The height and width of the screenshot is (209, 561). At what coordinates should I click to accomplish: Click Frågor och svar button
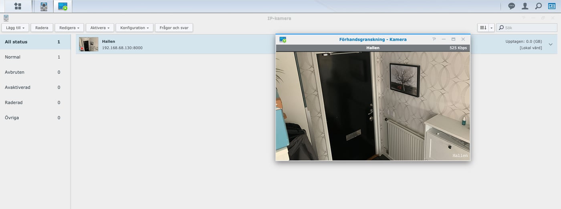pyautogui.click(x=174, y=28)
